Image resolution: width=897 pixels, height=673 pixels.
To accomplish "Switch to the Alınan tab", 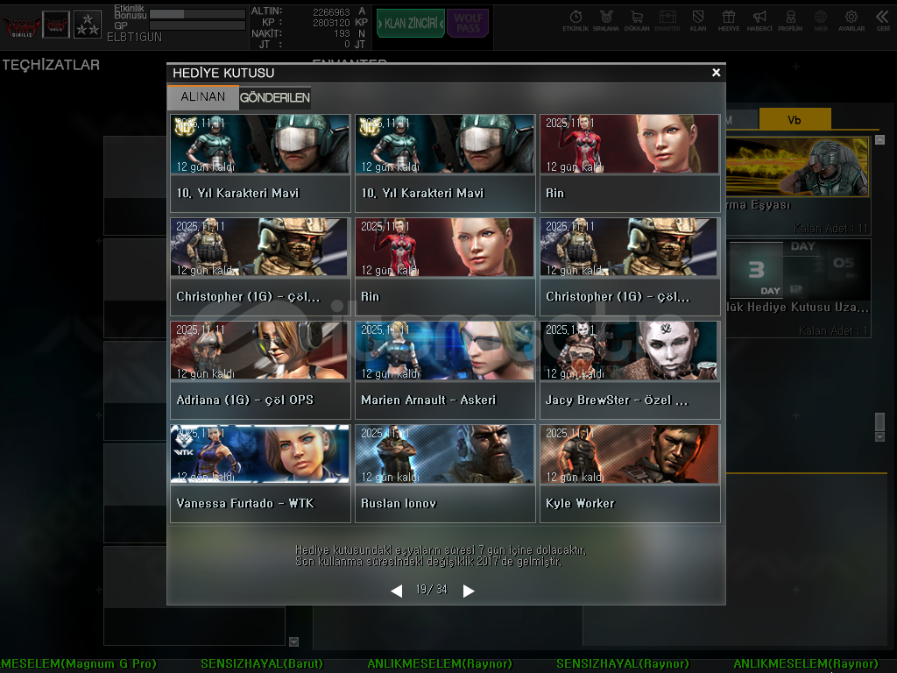I will tap(203, 96).
